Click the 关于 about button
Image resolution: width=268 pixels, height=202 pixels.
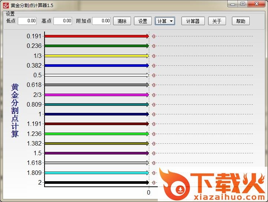pyautogui.click(x=217, y=21)
